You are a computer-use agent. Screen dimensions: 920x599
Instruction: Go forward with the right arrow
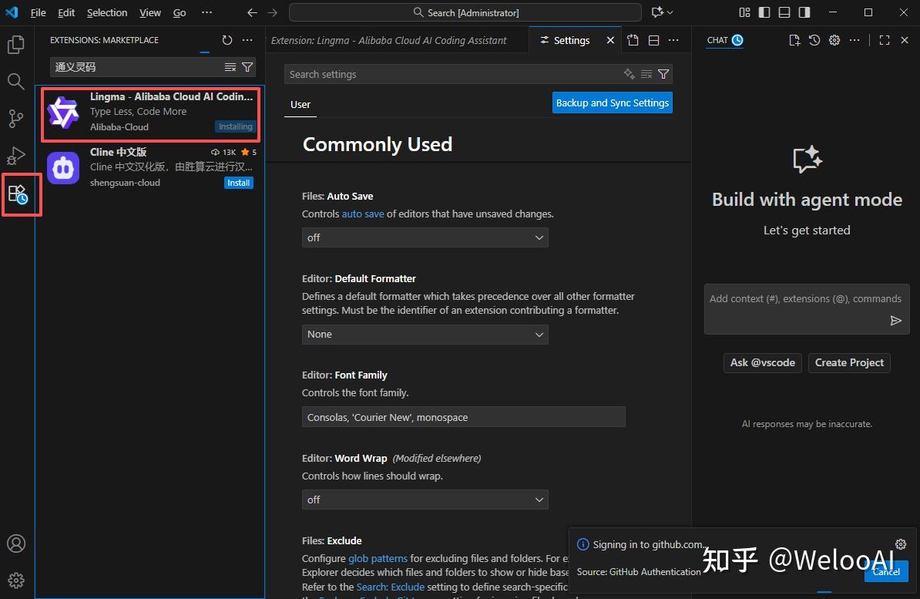click(x=272, y=12)
